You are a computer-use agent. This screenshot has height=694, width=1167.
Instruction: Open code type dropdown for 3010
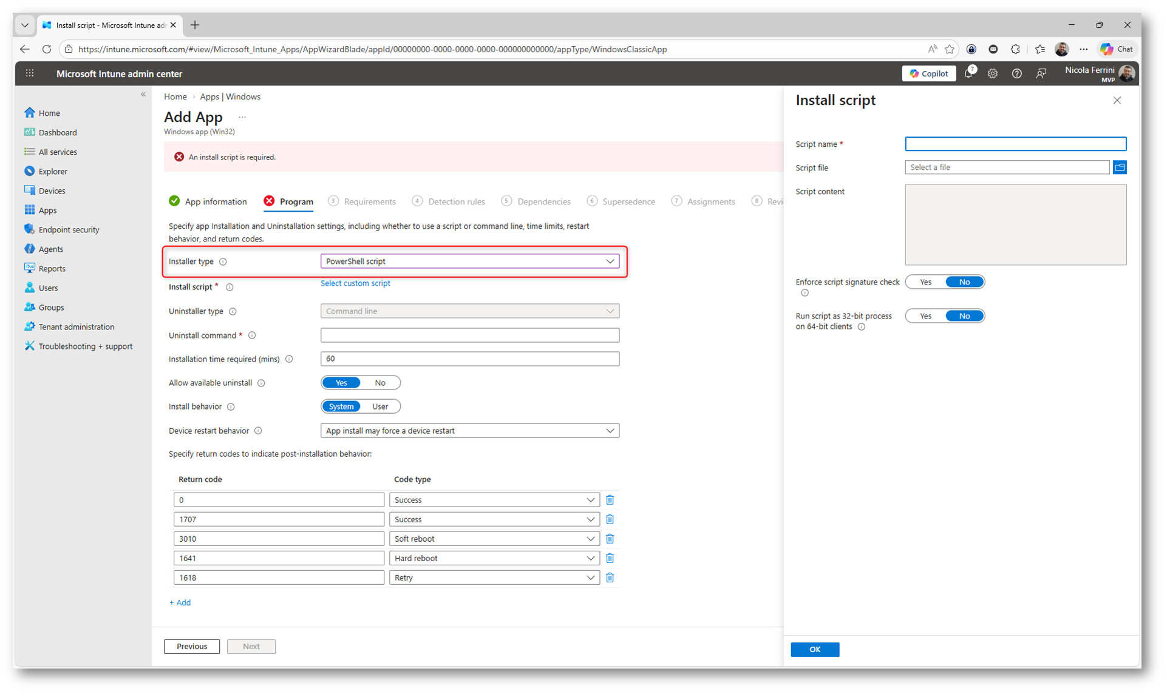point(494,539)
